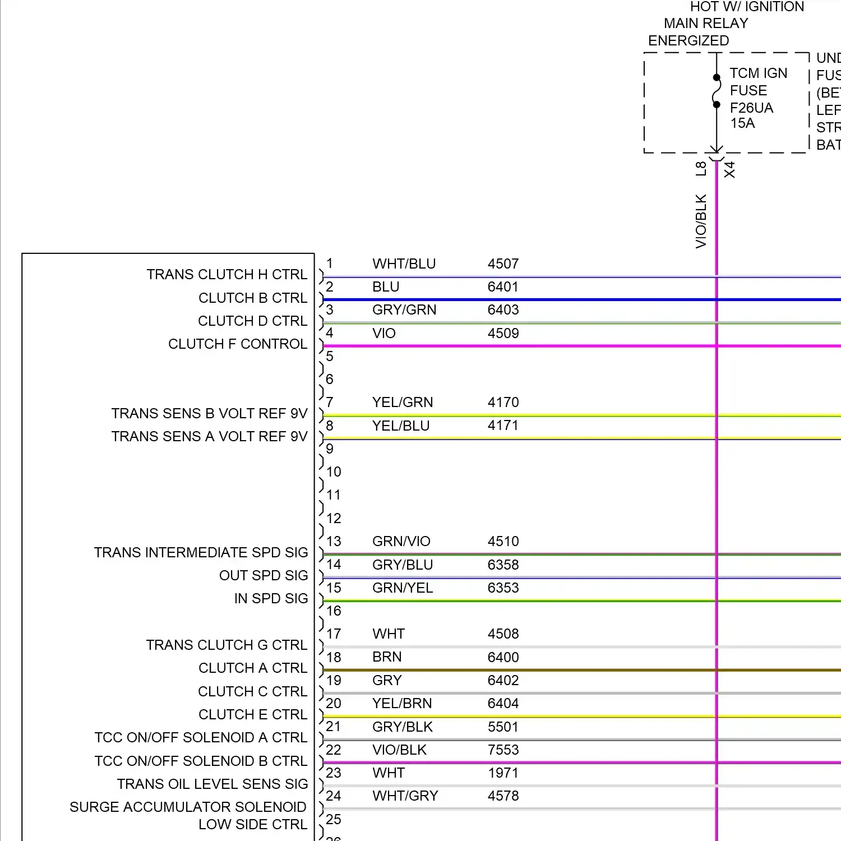The height and width of the screenshot is (841, 841).
Task: Click circuit number 6401
Action: (503, 287)
